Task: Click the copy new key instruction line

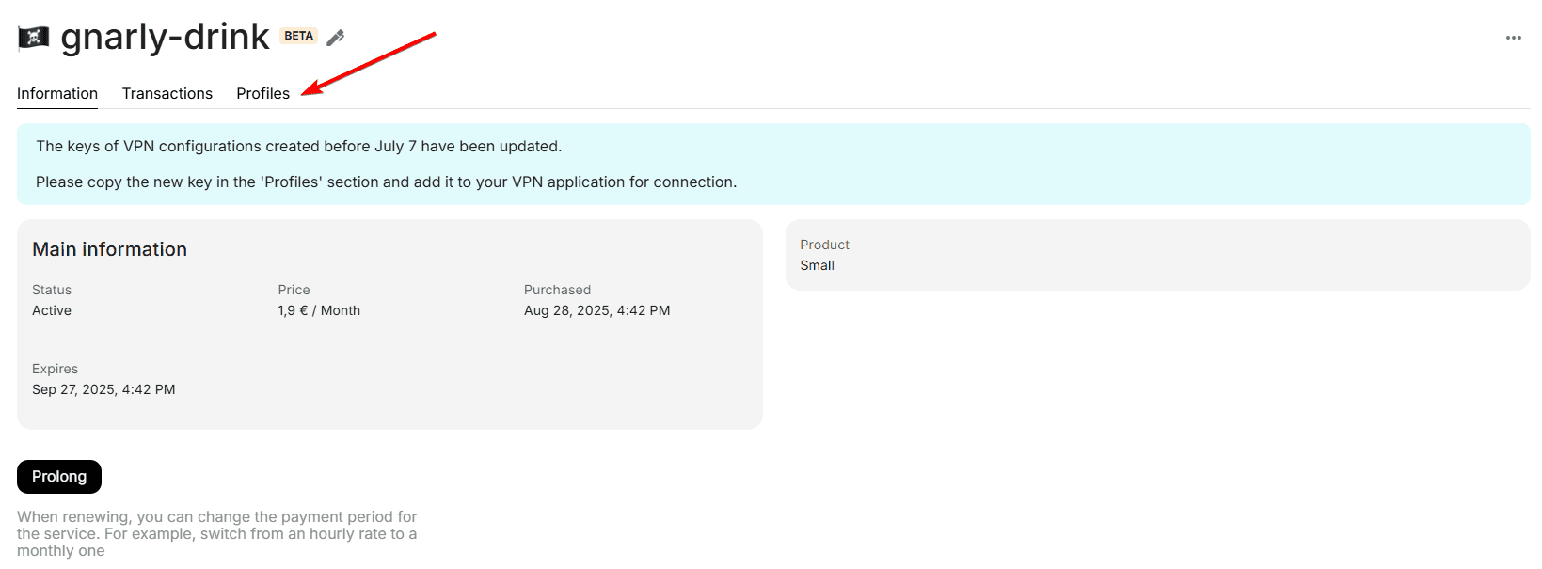Action: coord(386,182)
